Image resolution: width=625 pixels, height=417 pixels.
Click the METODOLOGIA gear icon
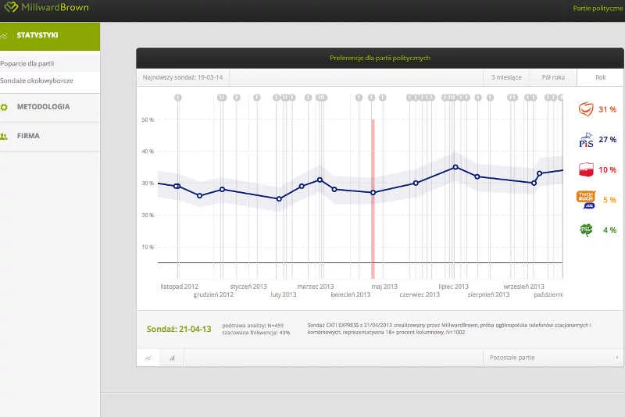point(4,107)
